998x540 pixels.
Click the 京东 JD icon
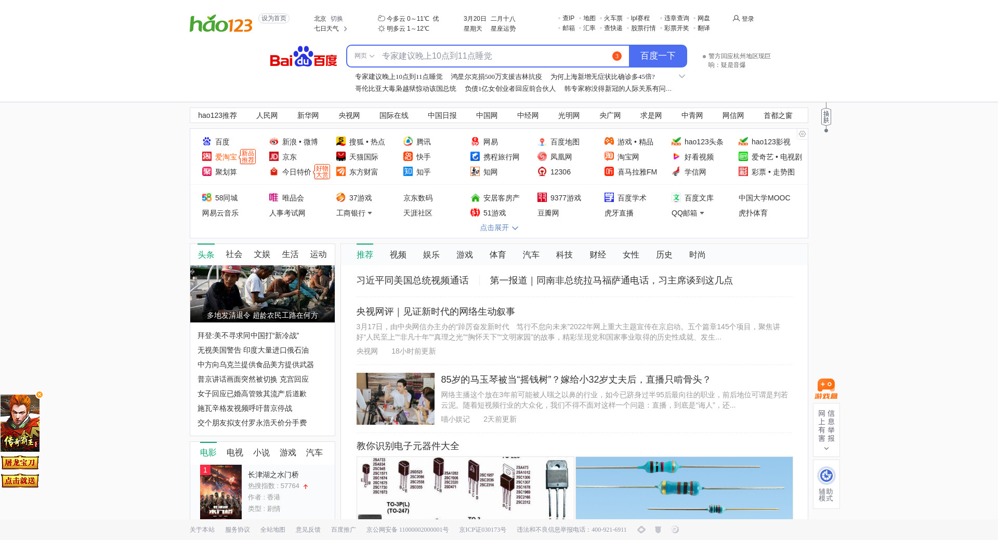[x=274, y=157]
